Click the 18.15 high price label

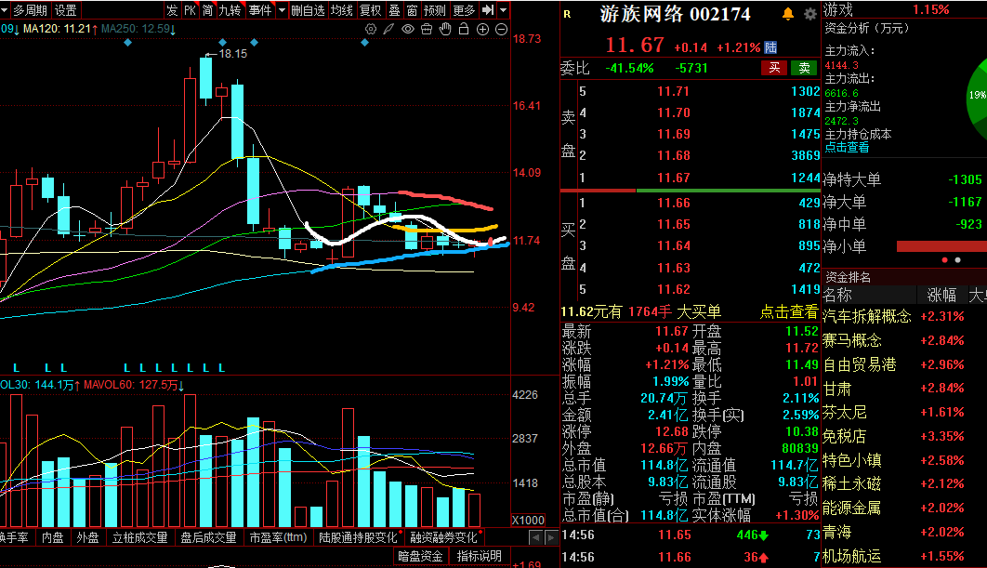tap(233, 54)
